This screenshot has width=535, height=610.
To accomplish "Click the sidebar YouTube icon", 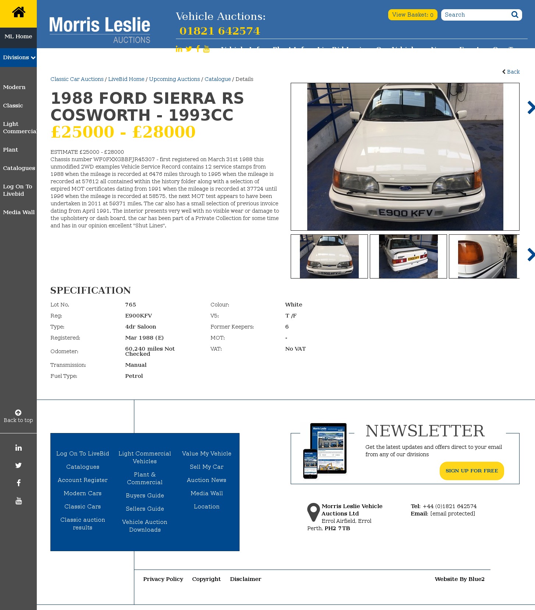I will (18, 501).
